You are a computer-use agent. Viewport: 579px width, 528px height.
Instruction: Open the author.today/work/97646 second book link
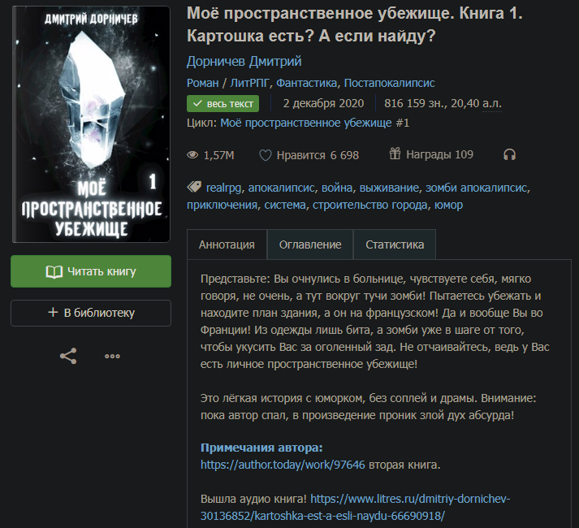click(283, 465)
